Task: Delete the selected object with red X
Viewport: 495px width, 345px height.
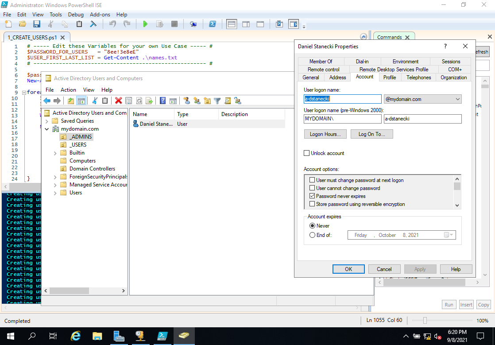Action: (x=118, y=101)
